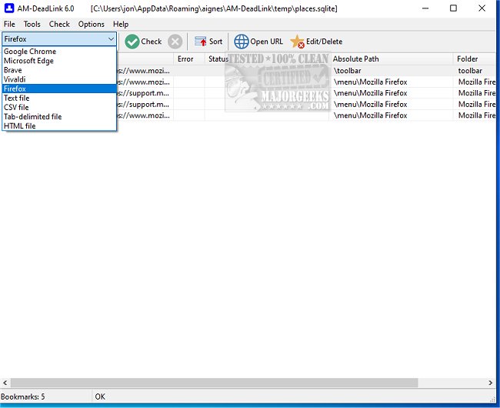Viewport: 500px width, 408px height.
Task: Select the CSV file option
Action: [x=59, y=107]
